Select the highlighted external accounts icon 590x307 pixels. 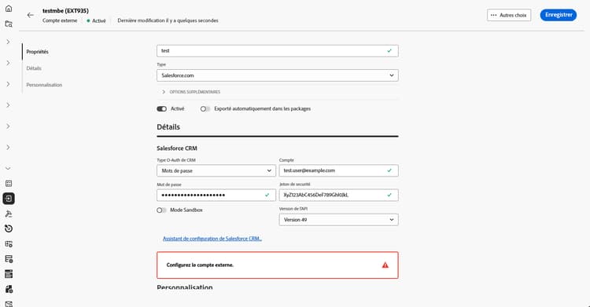(x=9, y=199)
